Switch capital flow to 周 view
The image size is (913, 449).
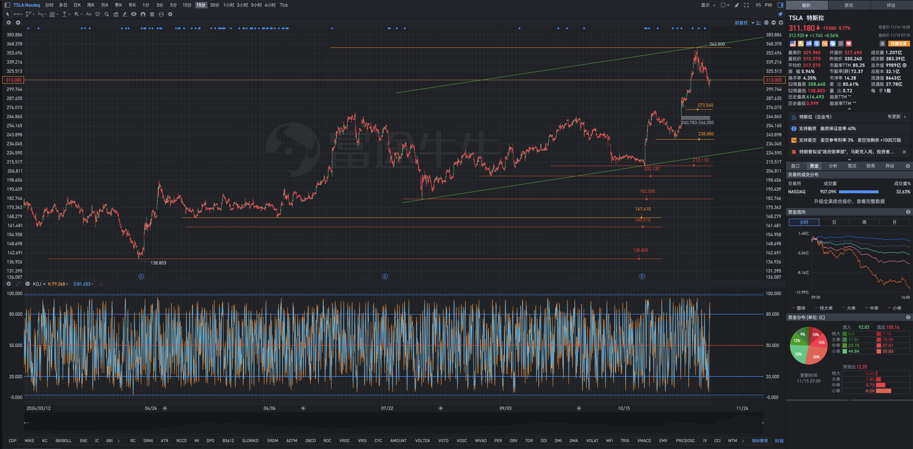[864, 222]
